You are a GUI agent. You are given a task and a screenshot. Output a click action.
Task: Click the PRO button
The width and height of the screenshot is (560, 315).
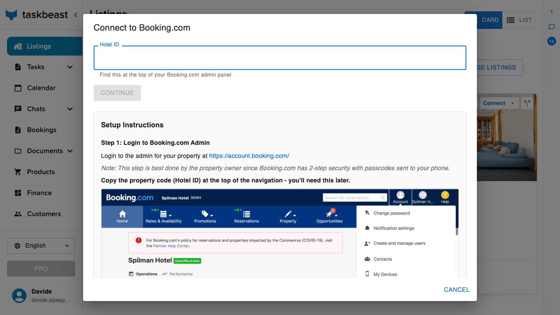click(41, 269)
